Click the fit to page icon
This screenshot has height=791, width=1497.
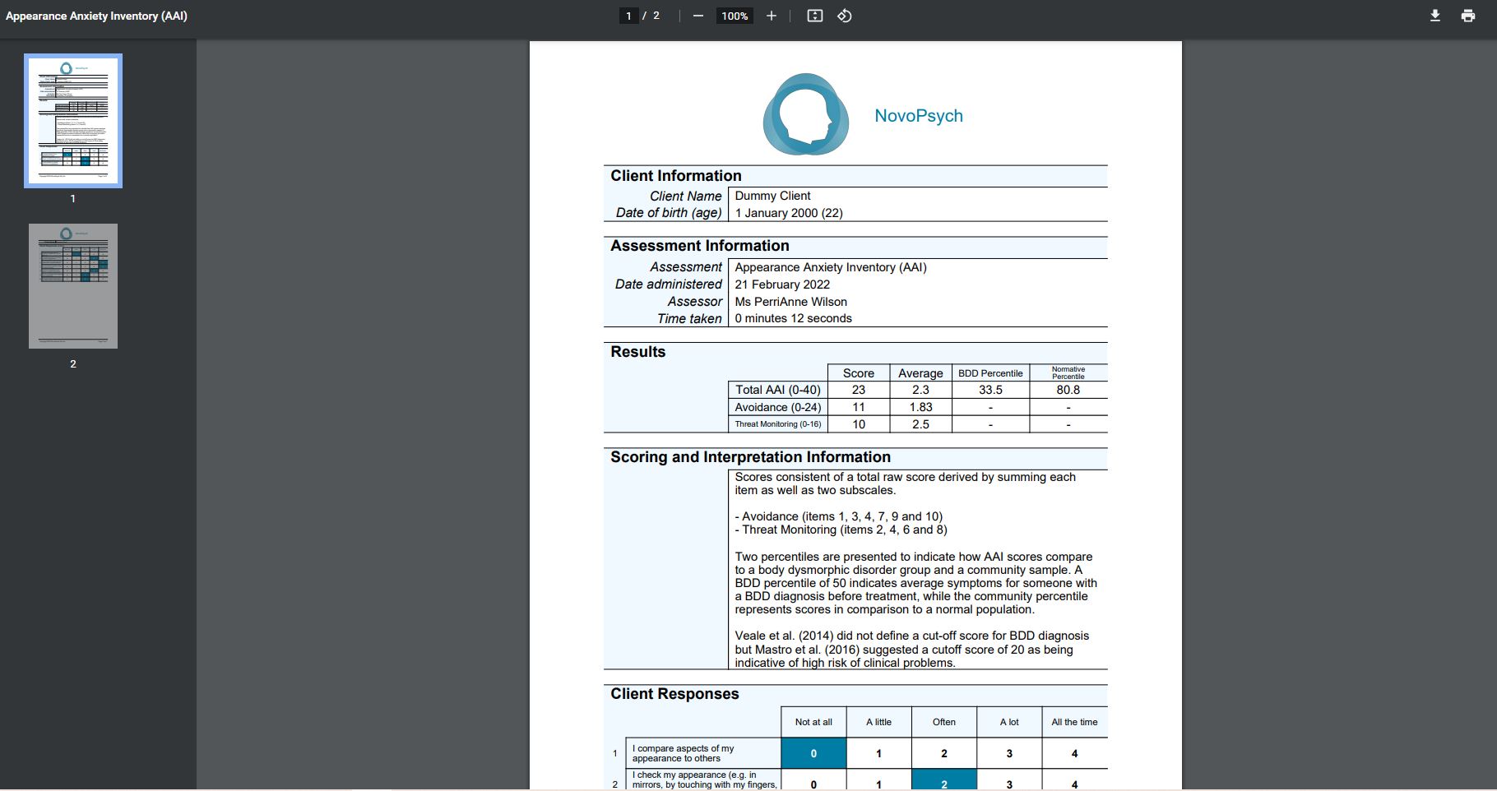click(814, 16)
